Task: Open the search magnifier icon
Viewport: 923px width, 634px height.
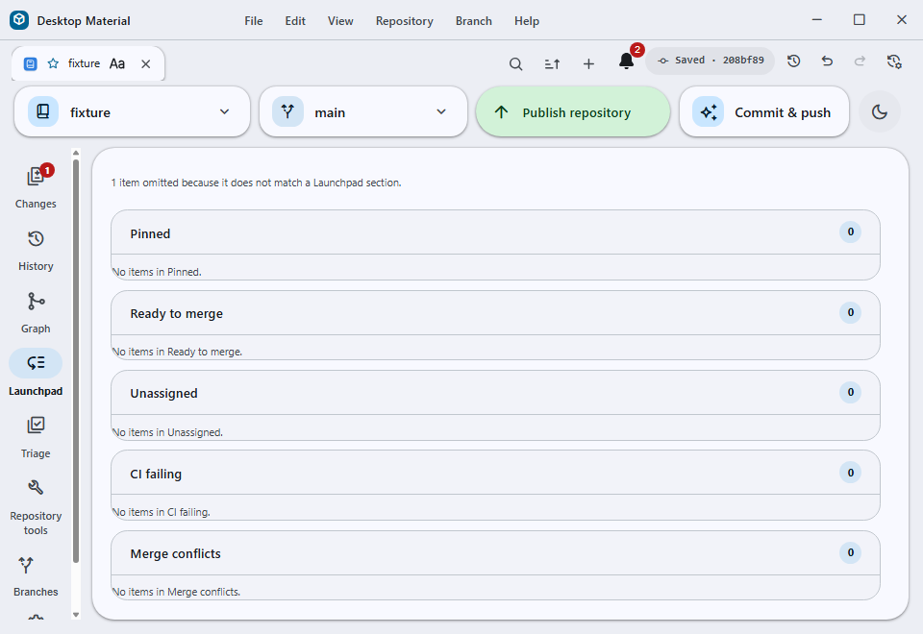Action: 515,63
